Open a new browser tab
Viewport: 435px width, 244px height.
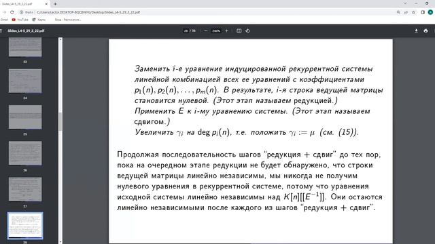coord(55,4)
